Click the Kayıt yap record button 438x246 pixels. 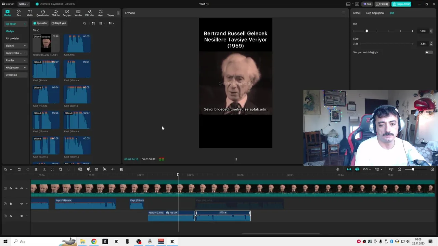pyautogui.click(x=59, y=23)
